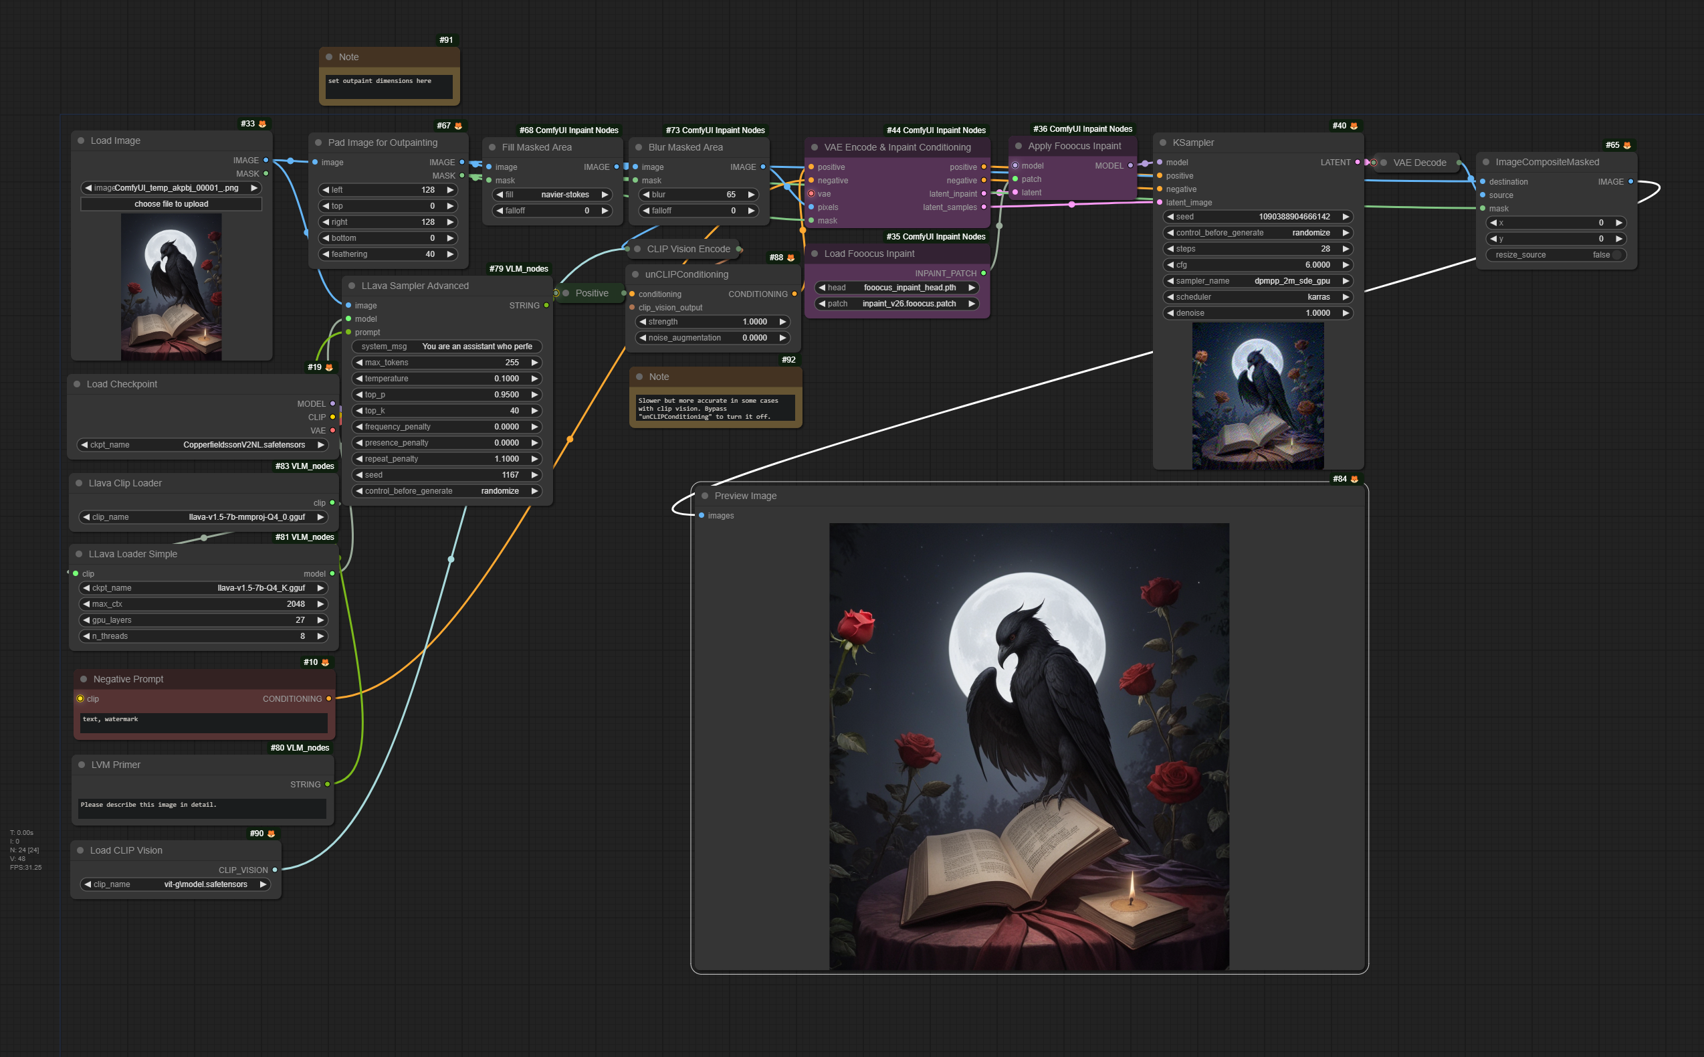Image resolution: width=1704 pixels, height=1057 pixels.
Task: Collapse the Load Checkpoint node via title dot
Action: click(x=77, y=384)
